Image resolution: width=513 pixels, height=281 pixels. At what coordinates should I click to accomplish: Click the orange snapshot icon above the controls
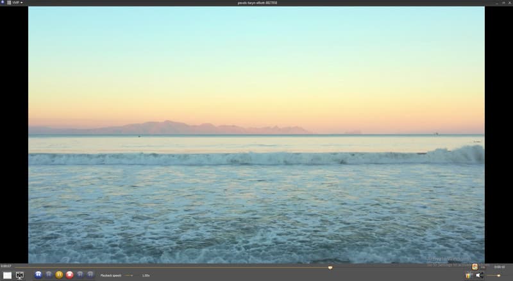tap(475, 266)
